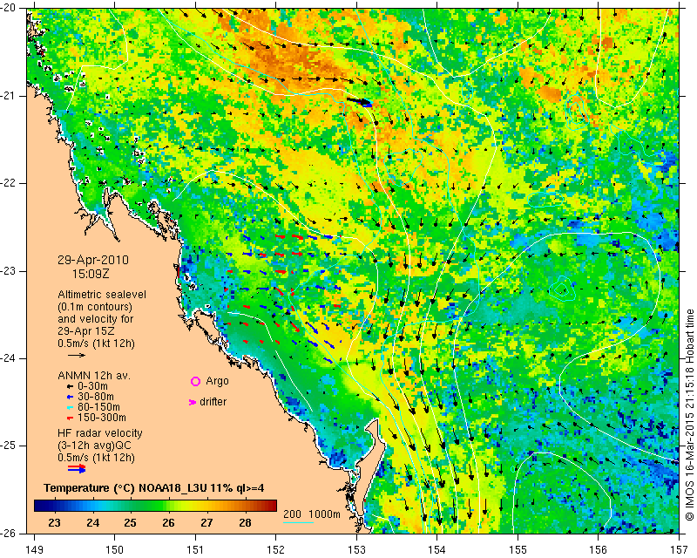This screenshot has height=558, width=697.
Task: Click the black 0-30m arrow symbol
Action: [x=70, y=386]
